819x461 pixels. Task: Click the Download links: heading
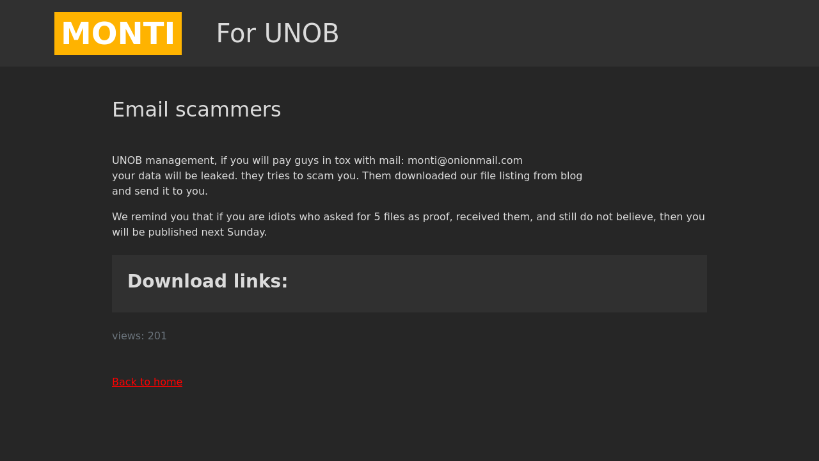[x=208, y=282]
